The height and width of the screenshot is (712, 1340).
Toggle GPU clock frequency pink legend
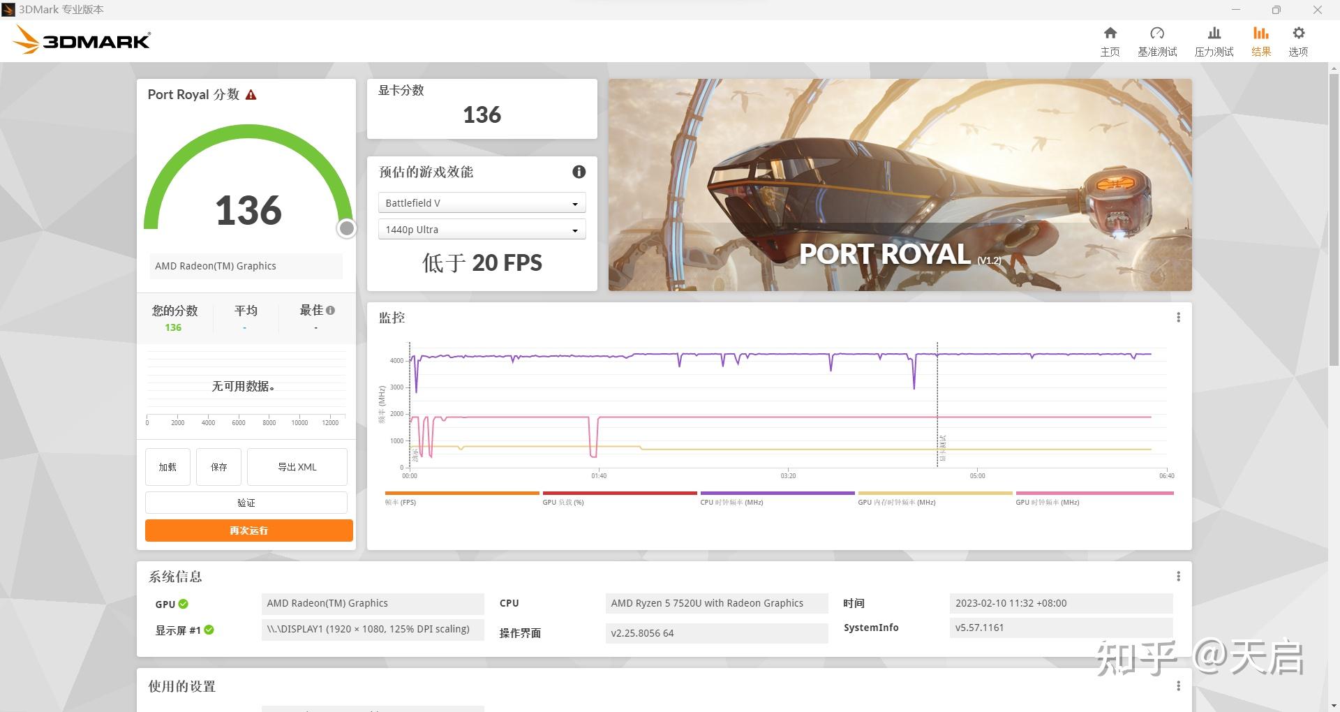[x=1094, y=494]
